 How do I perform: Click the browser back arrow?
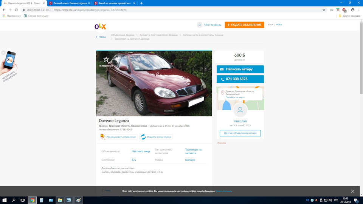pos(4,10)
